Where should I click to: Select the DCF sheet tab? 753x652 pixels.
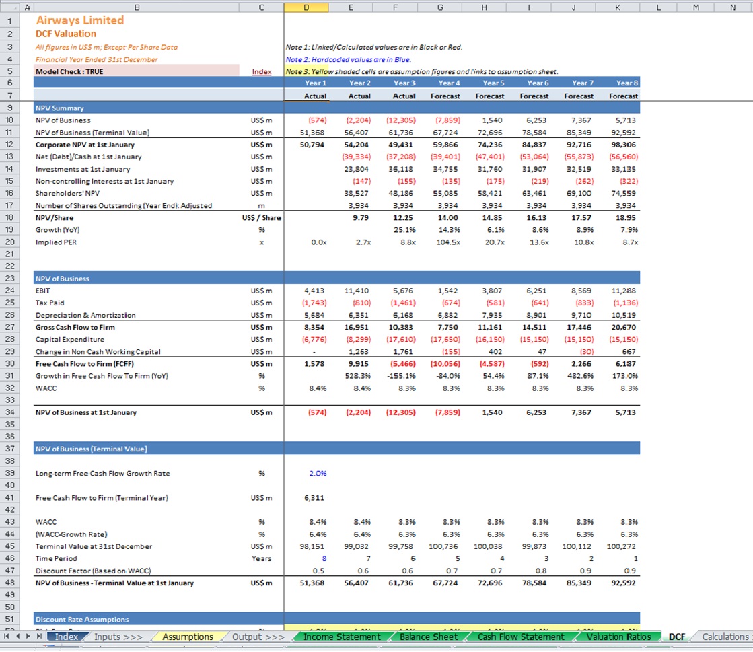coord(677,637)
